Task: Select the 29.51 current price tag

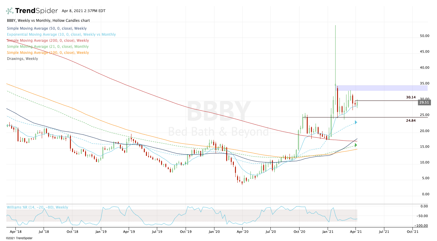Action: pyautogui.click(x=424, y=102)
